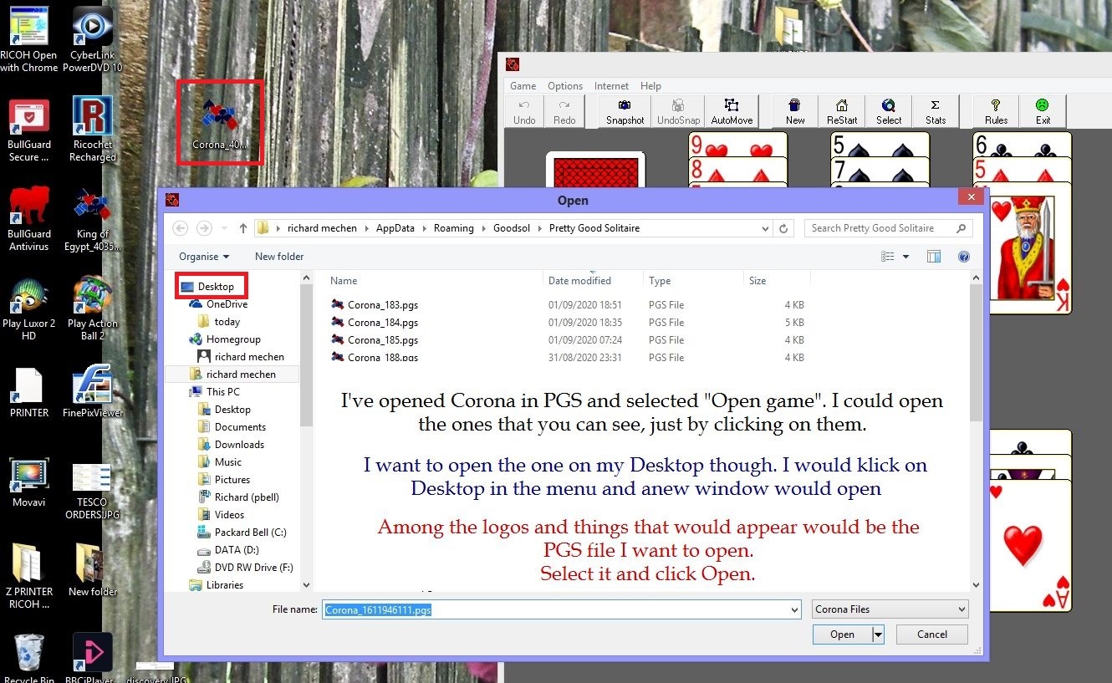This screenshot has width=1112, height=683.
Task: Click the Open button's split arrow
Action: point(878,635)
